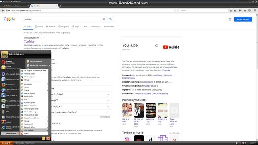
Task: Choose Set Program Access and Defaults
Action: pyautogui.click(x=34, y=70)
